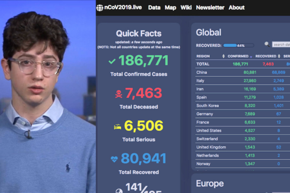Click the magnifying glass search icon
This screenshot has height=193, width=290.
pos(267,44)
